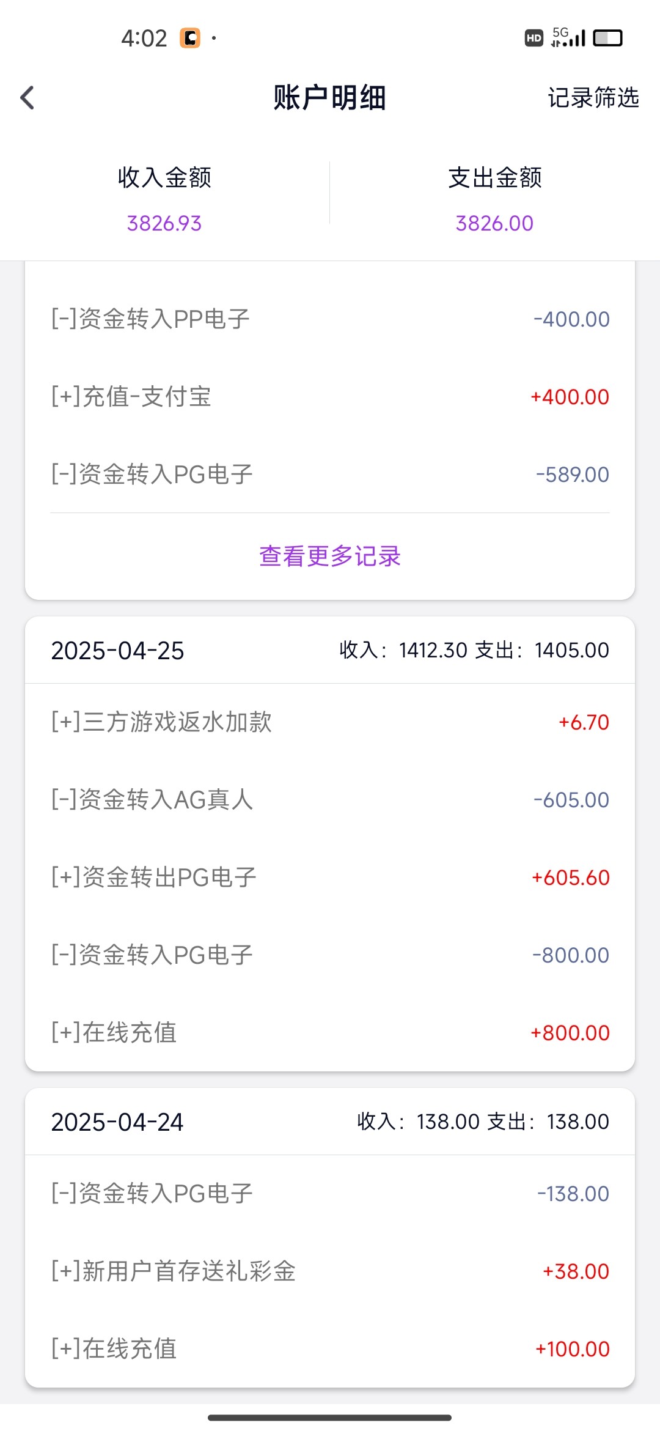Tap the 5G signal strength icon
660x1431 pixels.
pyautogui.click(x=568, y=38)
